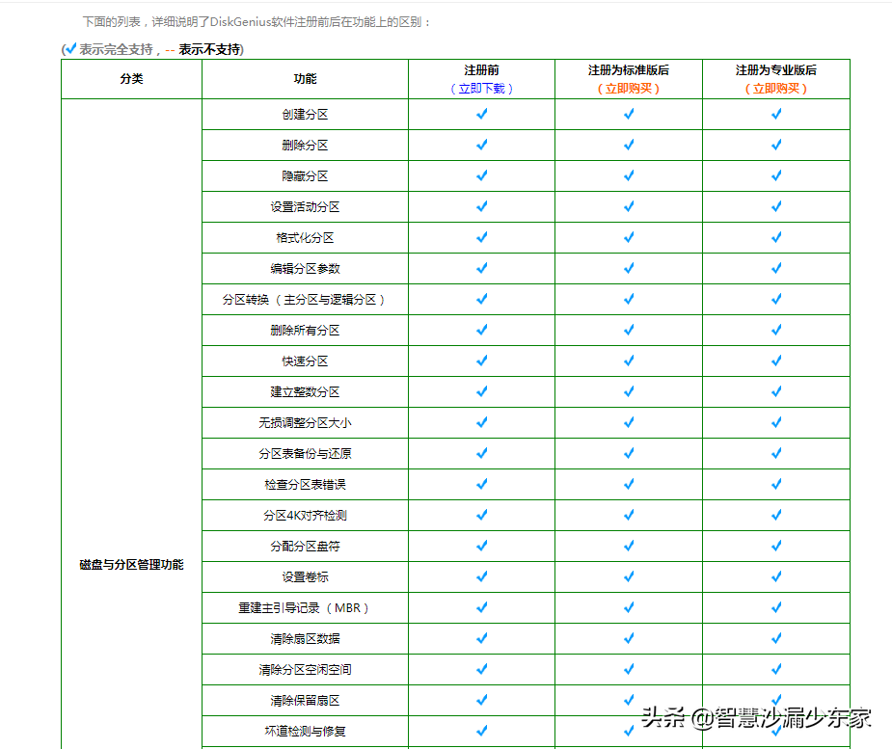Click the 建立整数分区 feature cell
892x749 pixels.
[305, 391]
